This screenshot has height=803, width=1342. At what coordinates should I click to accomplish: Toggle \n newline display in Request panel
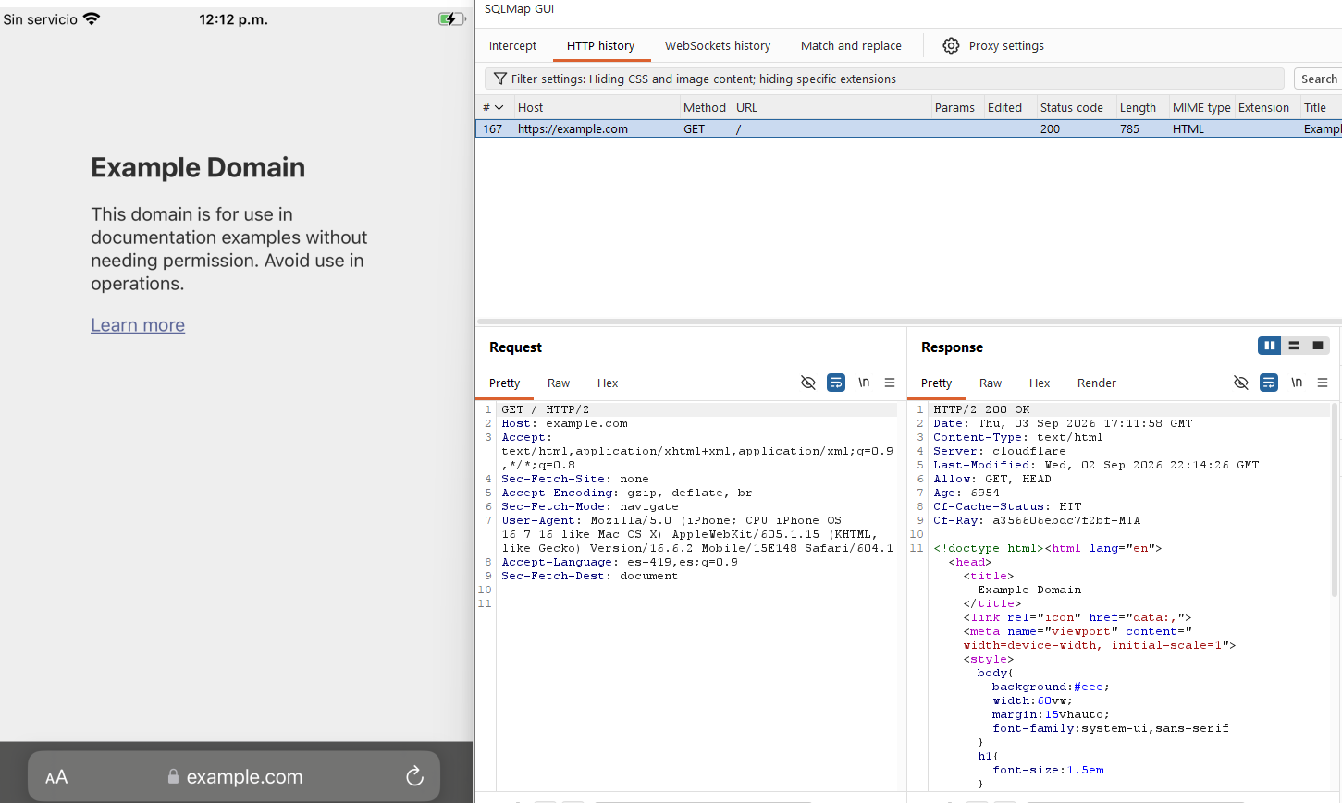pos(864,383)
